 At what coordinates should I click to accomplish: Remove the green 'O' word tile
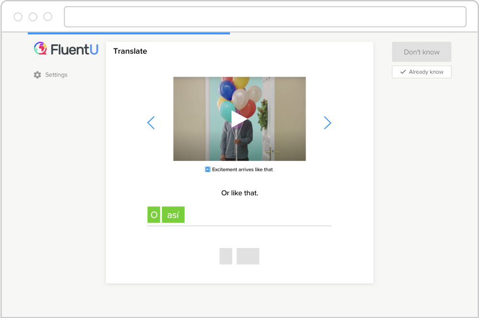[x=154, y=215]
